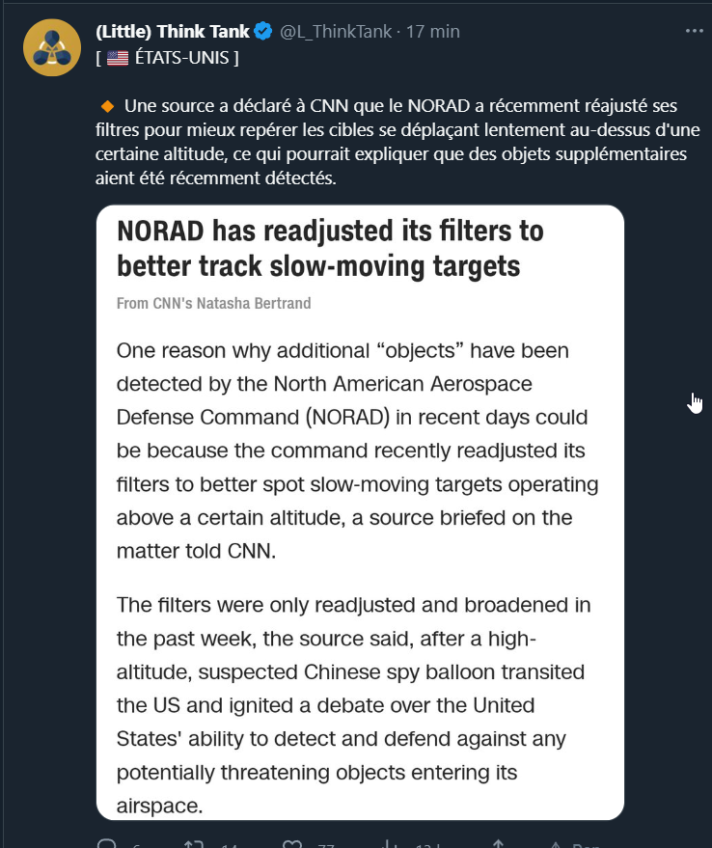This screenshot has width=712, height=848.
Task: Click the ÉTATS-UNIS bracketed label
Action: [167, 57]
